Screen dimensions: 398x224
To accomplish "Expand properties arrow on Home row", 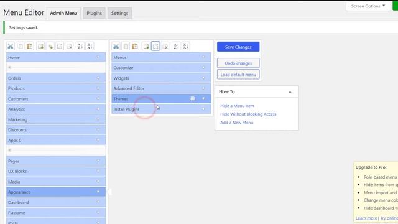I will pos(98,57).
